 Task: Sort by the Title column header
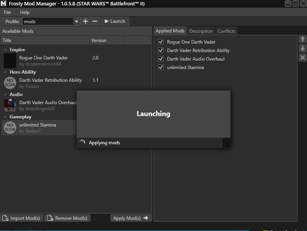(x=45, y=40)
